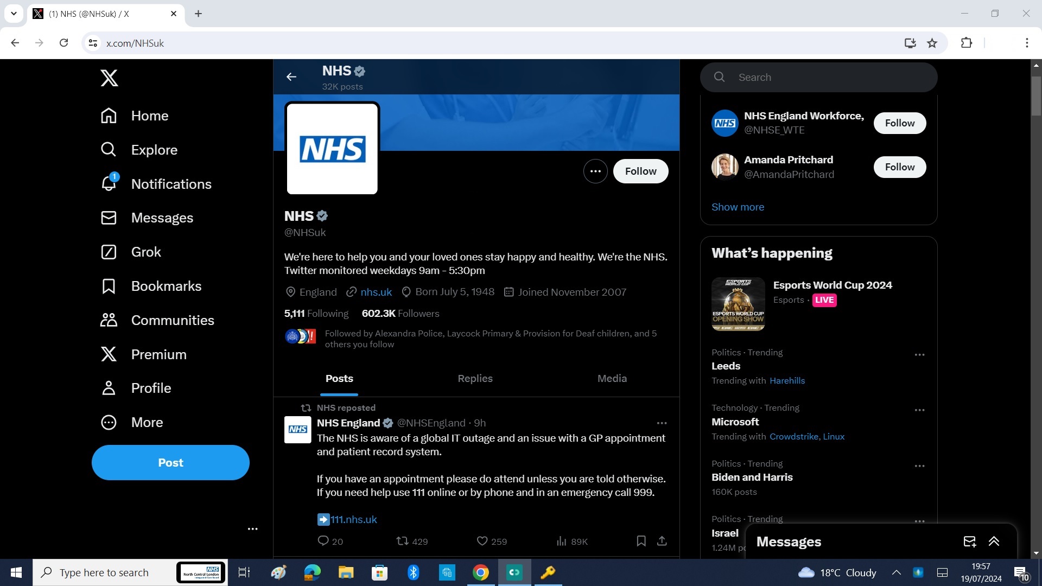This screenshot has width=1042, height=586.
Task: Open your Bookmarks
Action: pyautogui.click(x=166, y=286)
